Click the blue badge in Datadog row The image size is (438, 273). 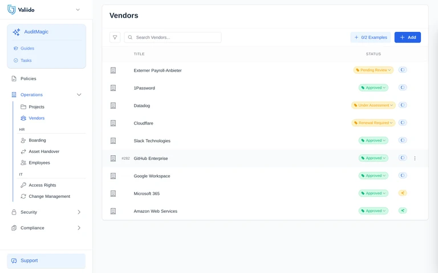403,105
